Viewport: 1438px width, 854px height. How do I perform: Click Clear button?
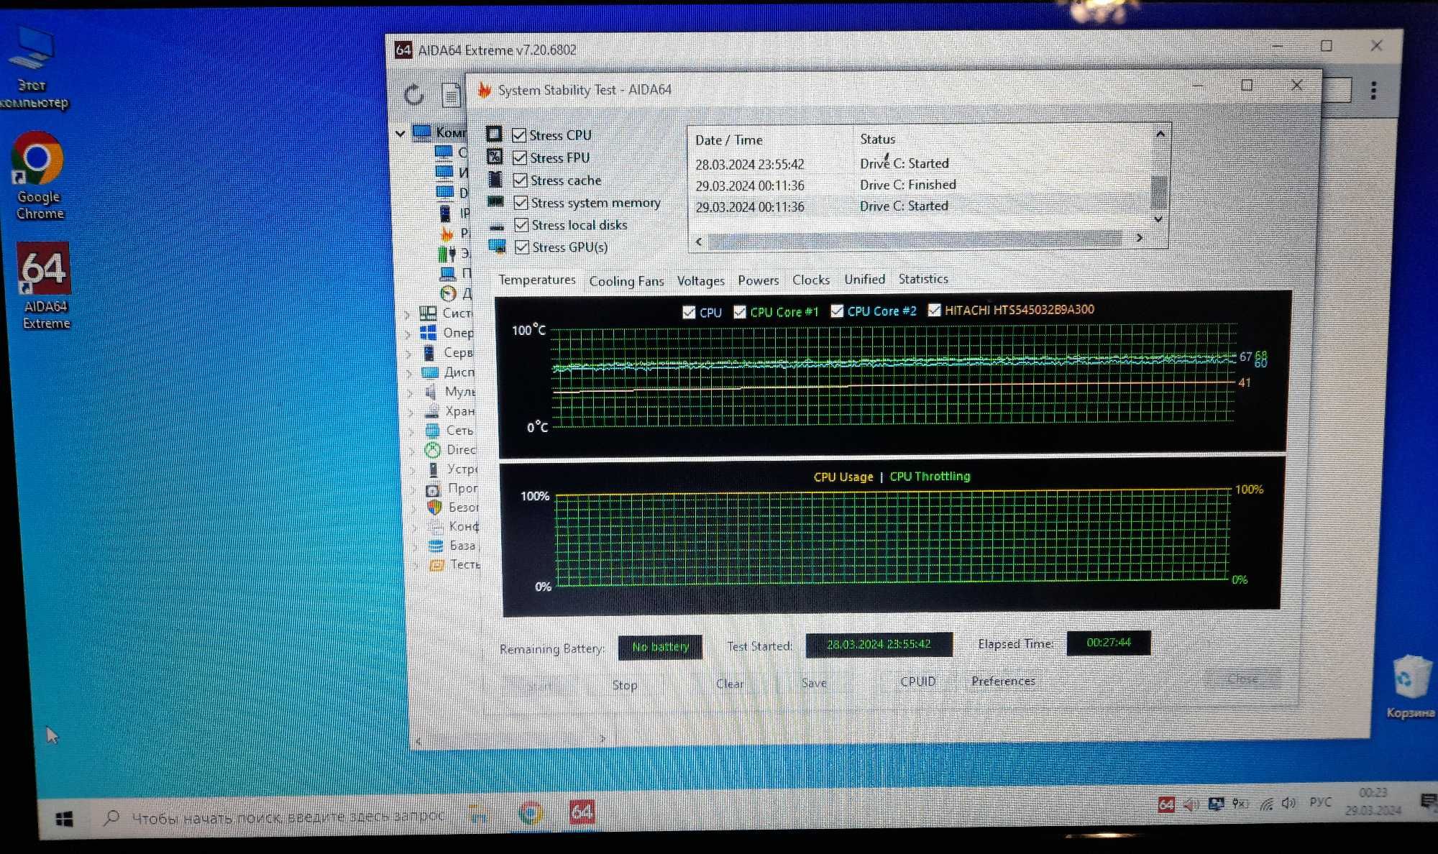(x=730, y=684)
